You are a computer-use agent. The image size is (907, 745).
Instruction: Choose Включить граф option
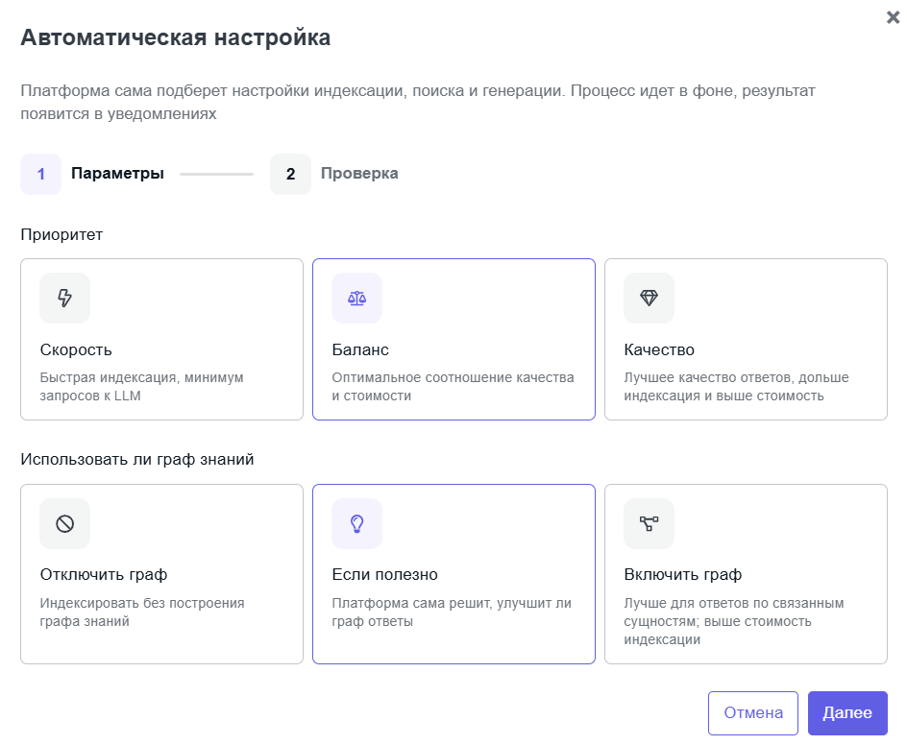point(746,574)
